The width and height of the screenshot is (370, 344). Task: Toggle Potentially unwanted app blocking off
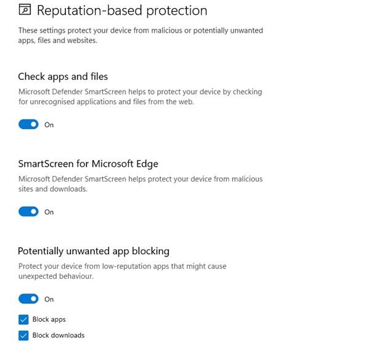coord(28,299)
